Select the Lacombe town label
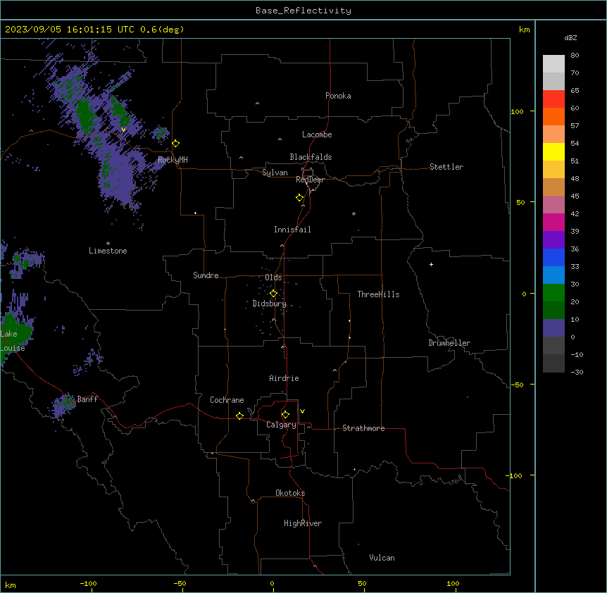607x593 pixels. point(317,135)
